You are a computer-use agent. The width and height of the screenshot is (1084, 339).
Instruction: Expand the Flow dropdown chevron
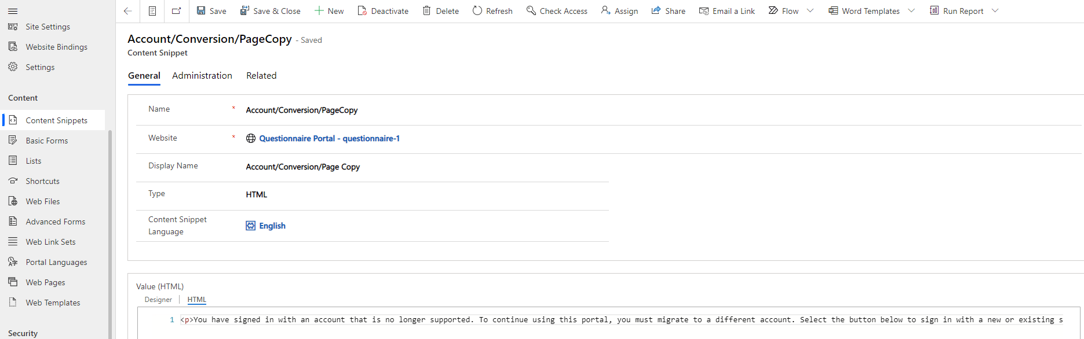(811, 11)
